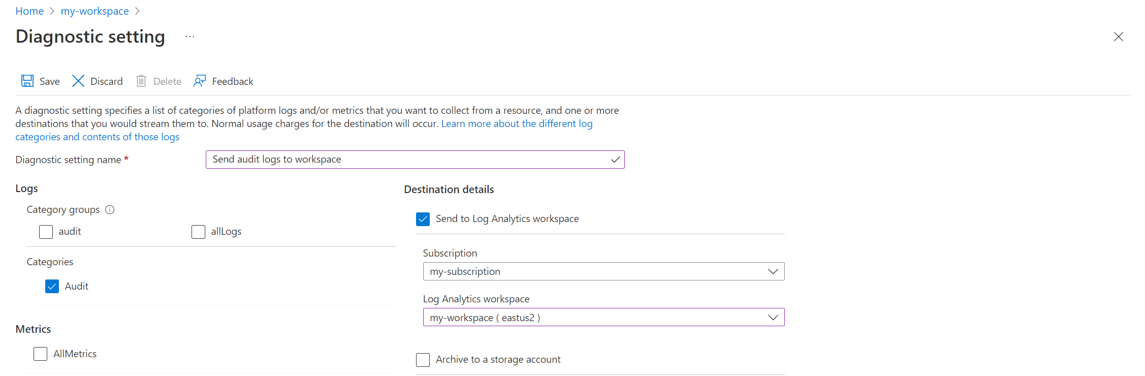The height and width of the screenshot is (376, 1145).
Task: Click the Diagnostic setting name field
Action: (406, 160)
